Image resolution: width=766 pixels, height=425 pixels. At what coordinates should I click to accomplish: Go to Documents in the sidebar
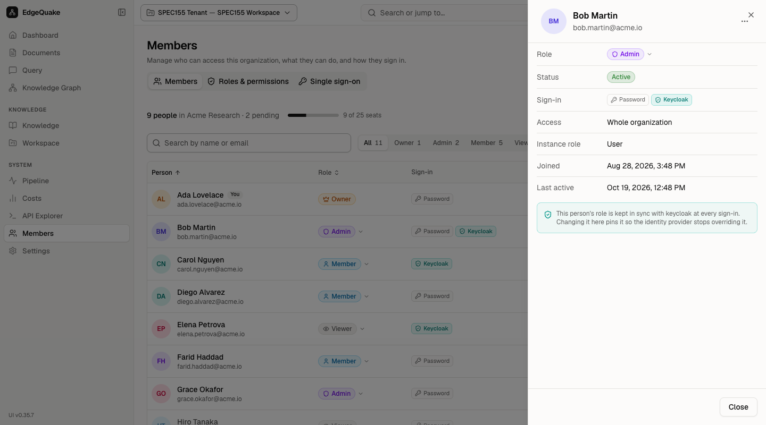(66, 53)
